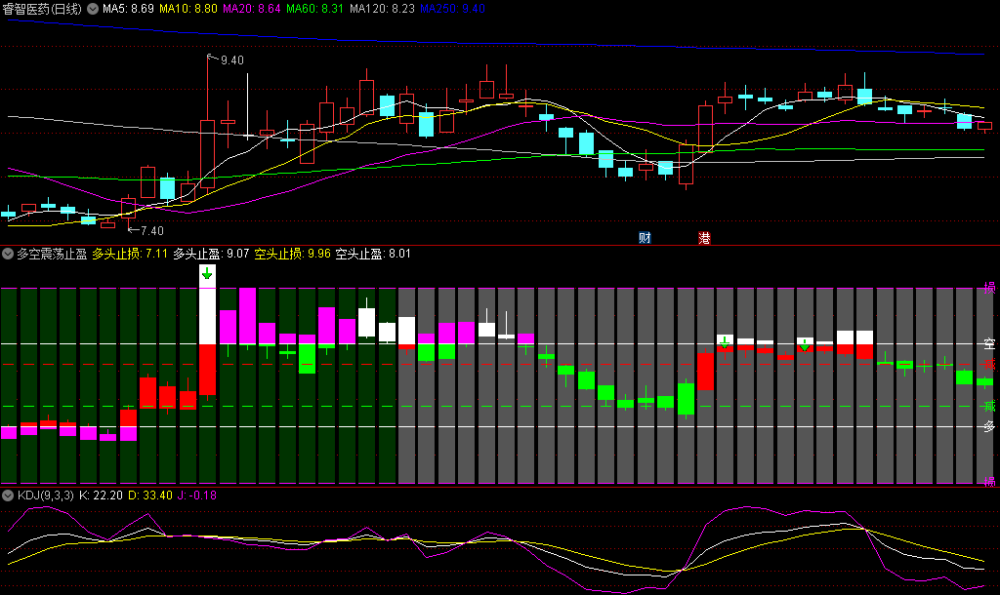Click the red 减 label on right edge
Screen dimensions: 1000x595
(989, 365)
